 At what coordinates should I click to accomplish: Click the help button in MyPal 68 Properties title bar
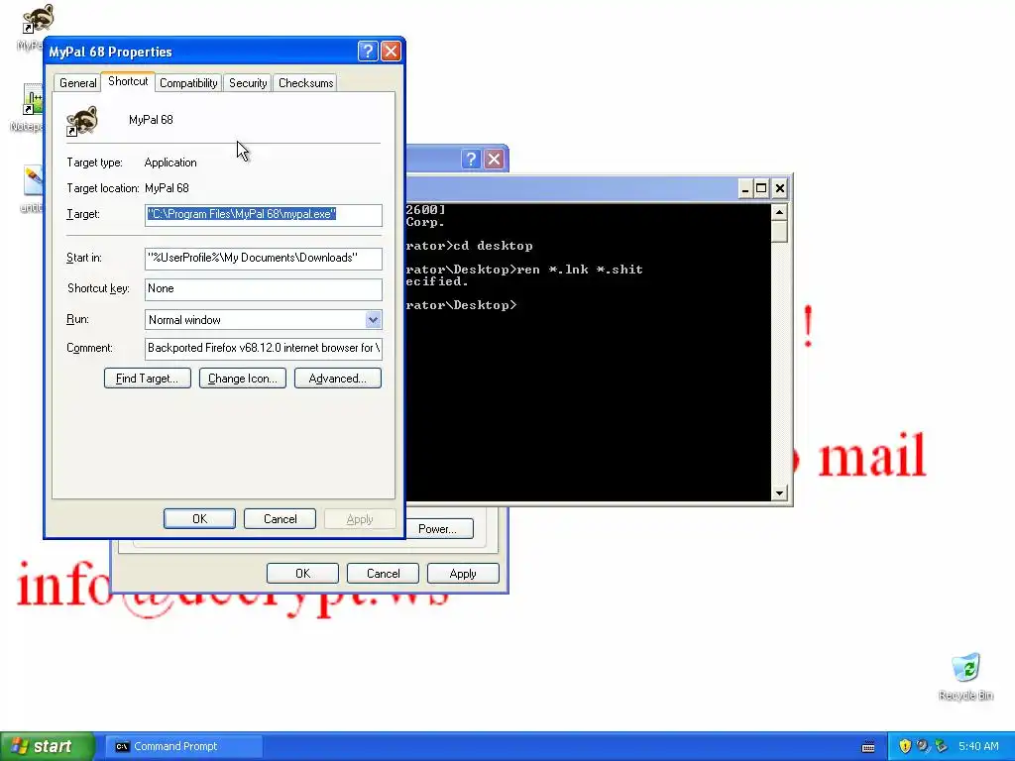[x=368, y=52]
